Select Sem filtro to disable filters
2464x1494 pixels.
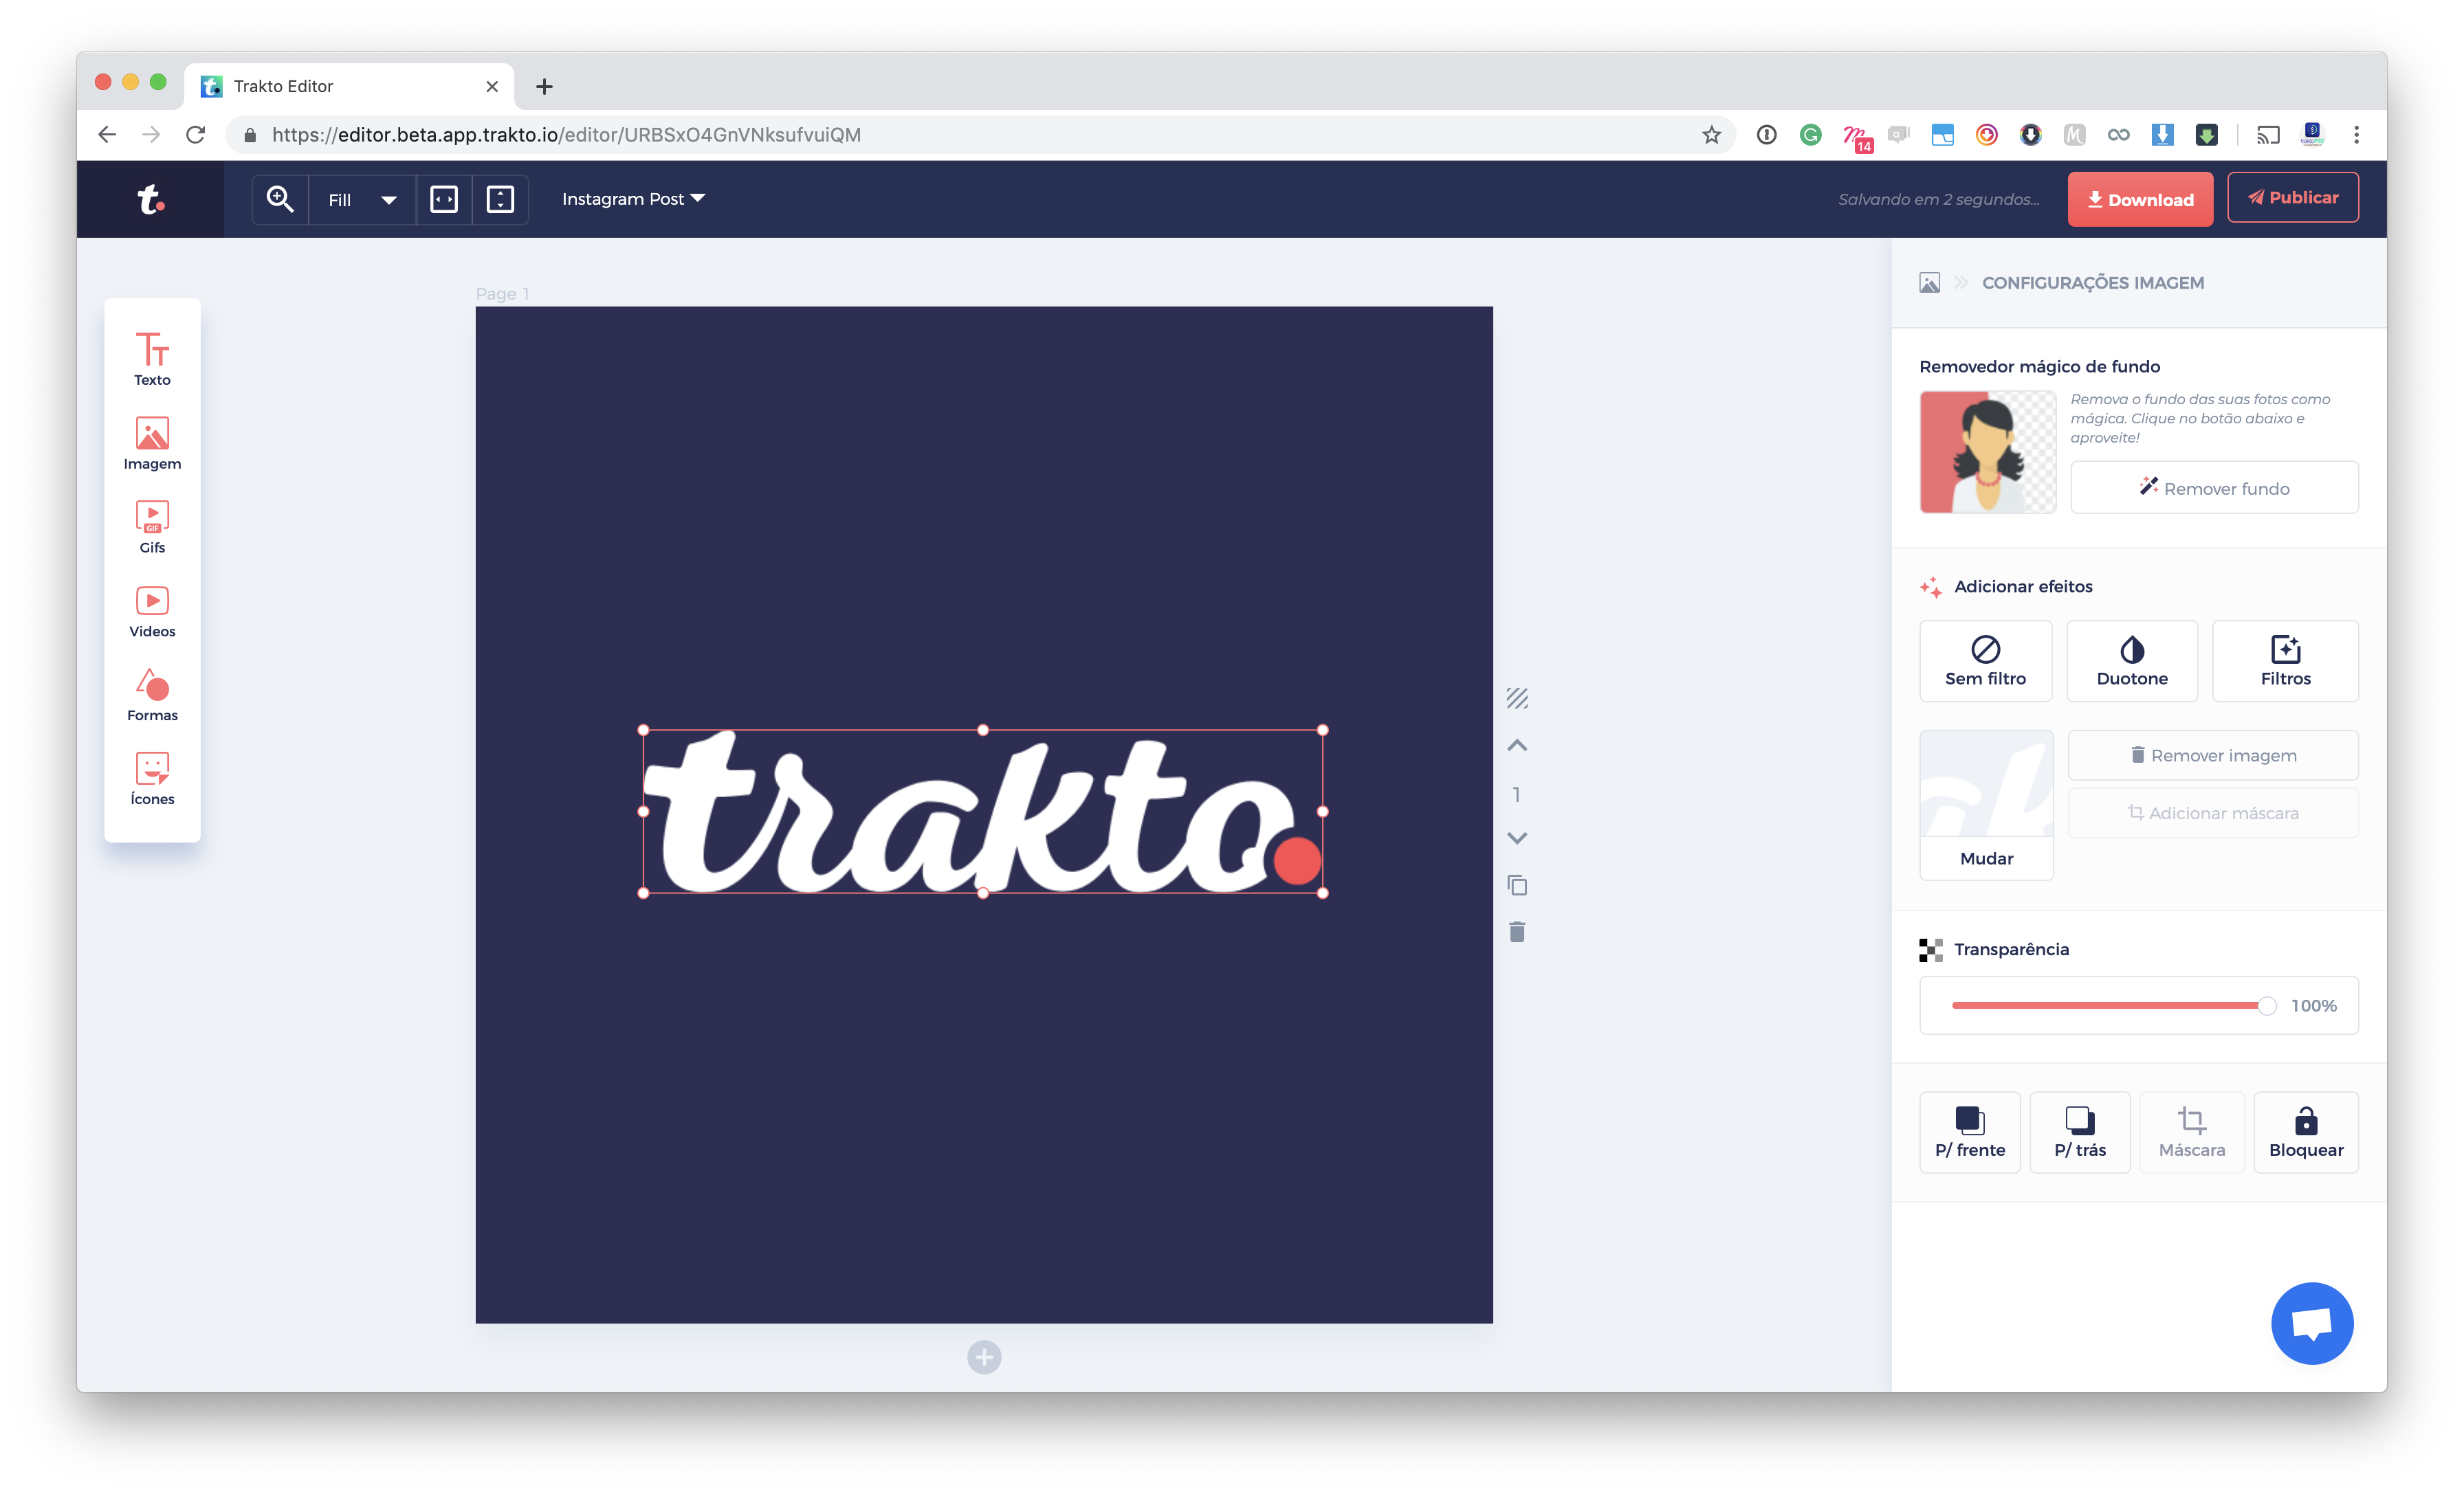(x=1986, y=660)
